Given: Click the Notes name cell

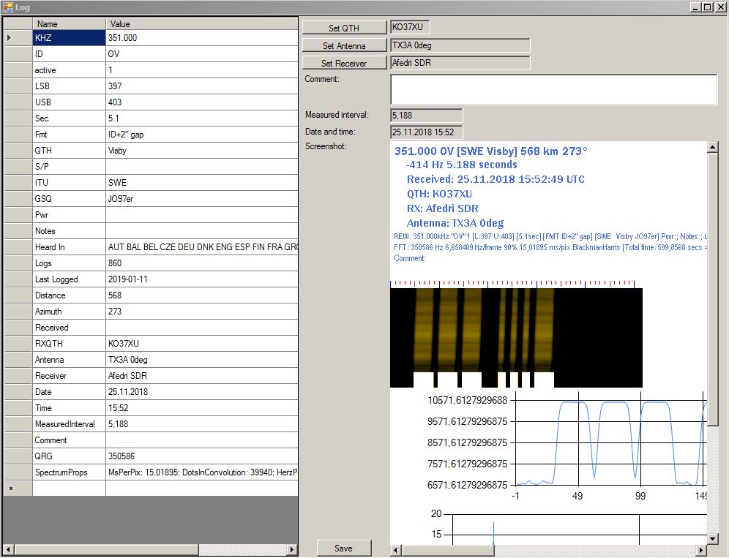Looking at the screenshot, I should [x=70, y=231].
